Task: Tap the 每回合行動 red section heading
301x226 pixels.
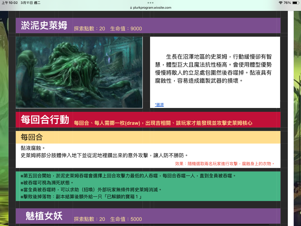Action: 45,119
